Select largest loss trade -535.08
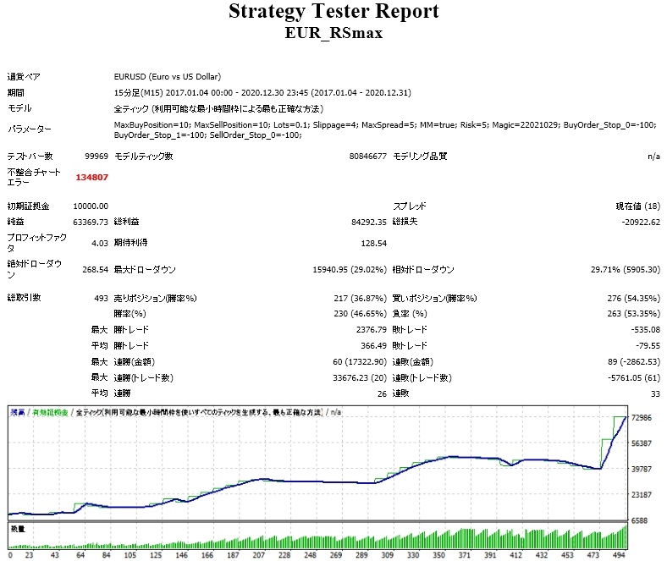The image size is (667, 561). (x=645, y=330)
